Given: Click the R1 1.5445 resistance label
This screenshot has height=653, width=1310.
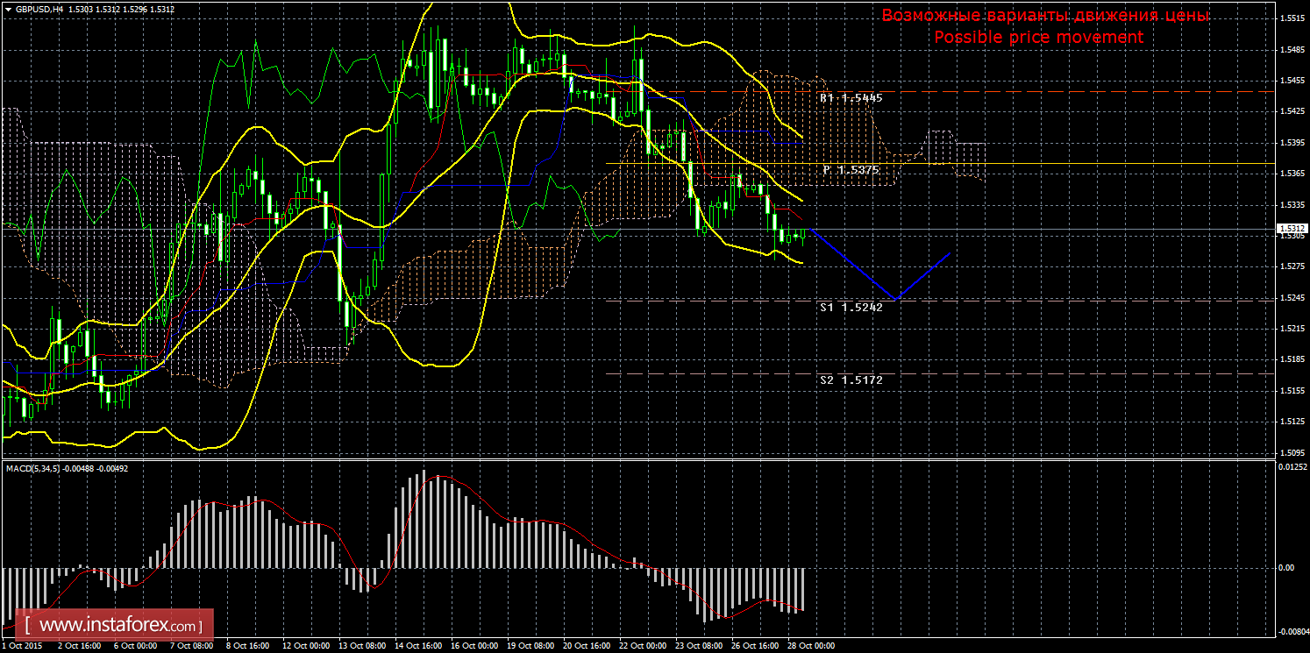Looking at the screenshot, I should [851, 98].
